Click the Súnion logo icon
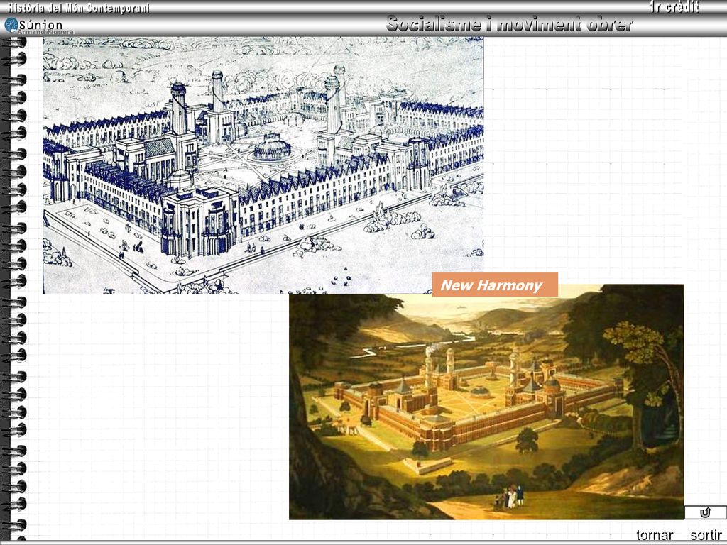Image resolution: width=727 pixels, height=545 pixels. tap(11, 25)
